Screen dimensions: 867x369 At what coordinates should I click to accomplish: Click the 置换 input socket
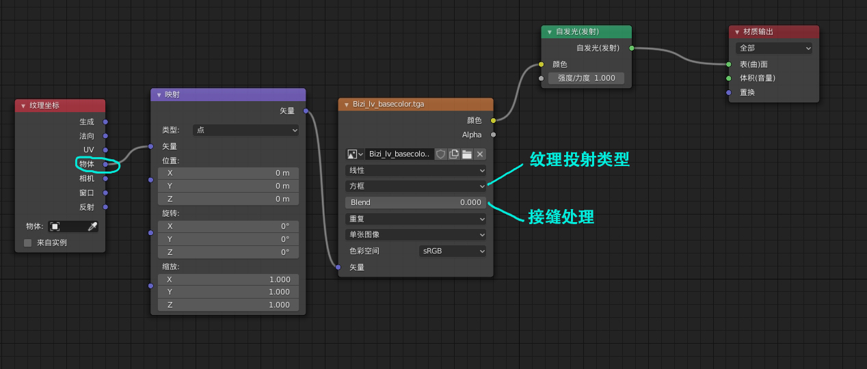729,92
